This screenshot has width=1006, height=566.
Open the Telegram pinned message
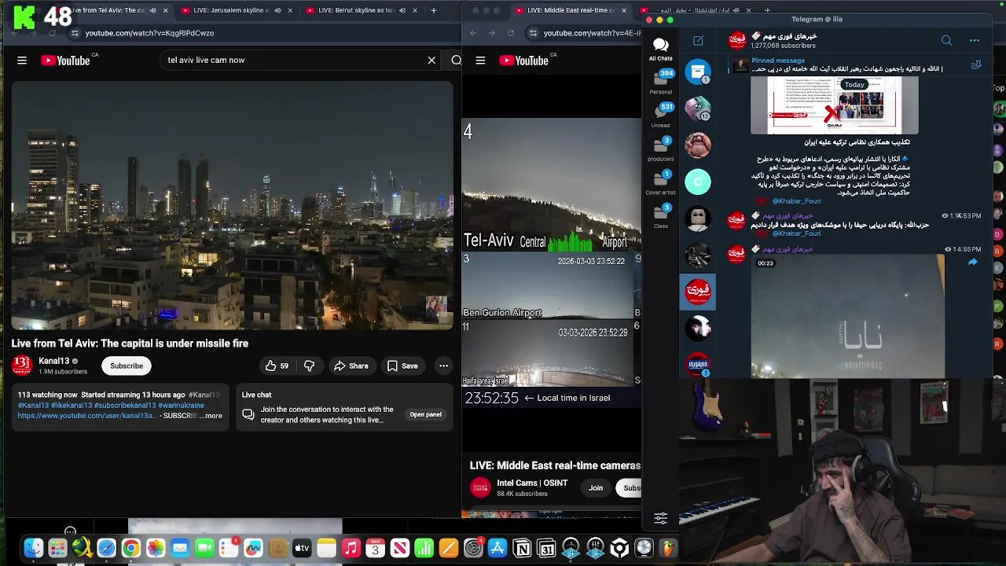tap(847, 65)
